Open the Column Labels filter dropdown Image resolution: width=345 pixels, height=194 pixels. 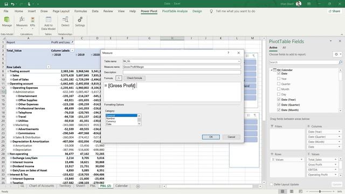tap(72, 50)
